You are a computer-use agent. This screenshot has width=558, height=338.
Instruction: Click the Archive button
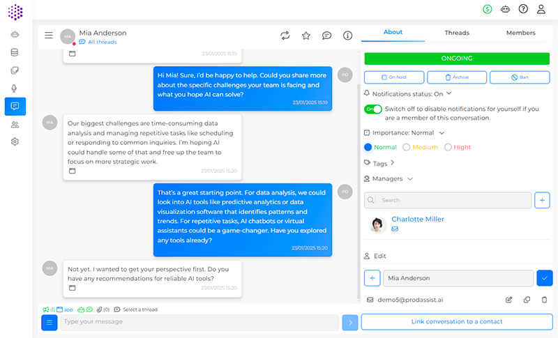coord(457,77)
